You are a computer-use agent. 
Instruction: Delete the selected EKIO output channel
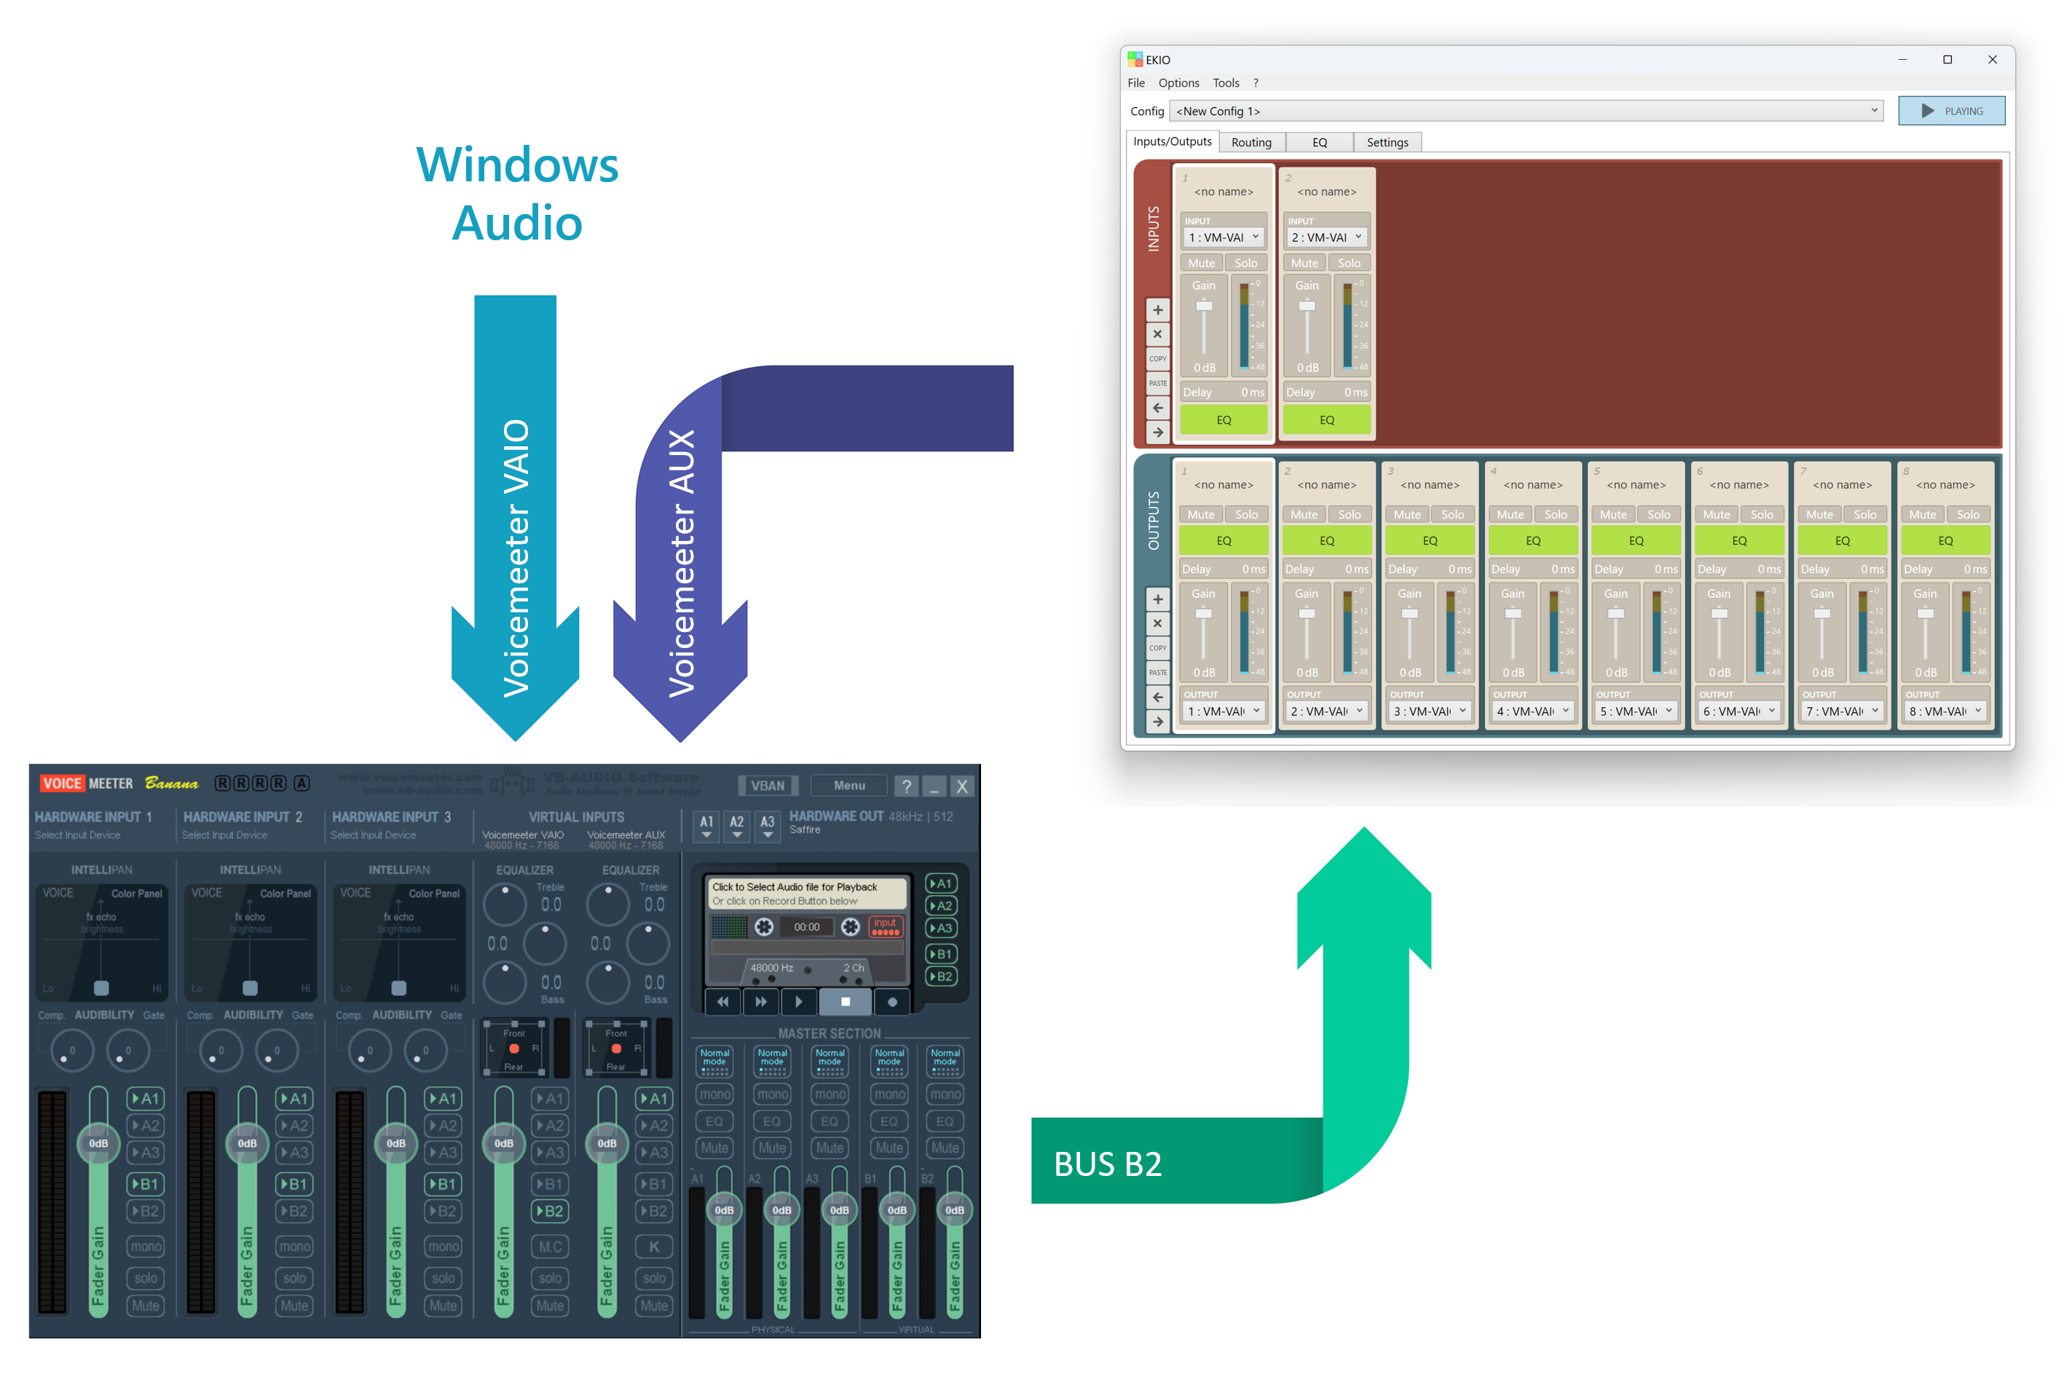click(x=1157, y=623)
